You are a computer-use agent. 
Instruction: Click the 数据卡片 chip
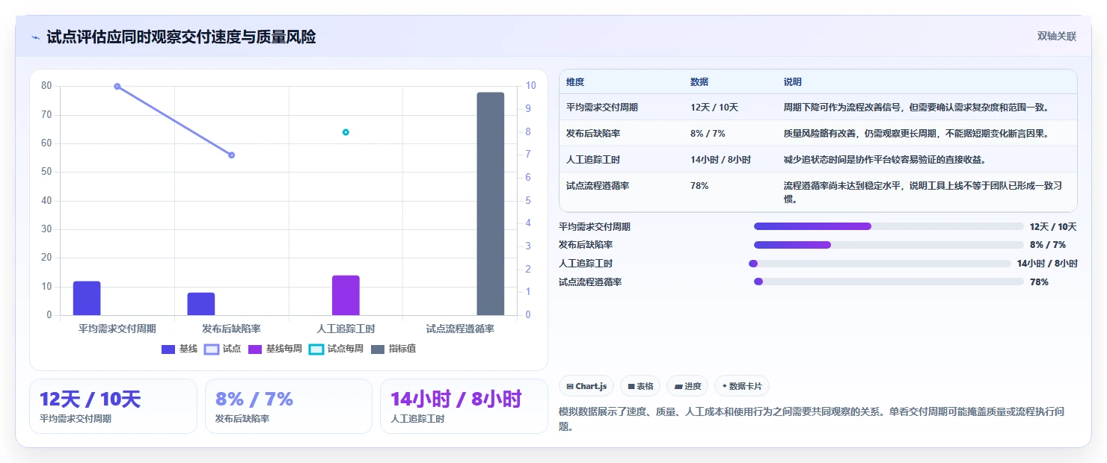[742, 386]
